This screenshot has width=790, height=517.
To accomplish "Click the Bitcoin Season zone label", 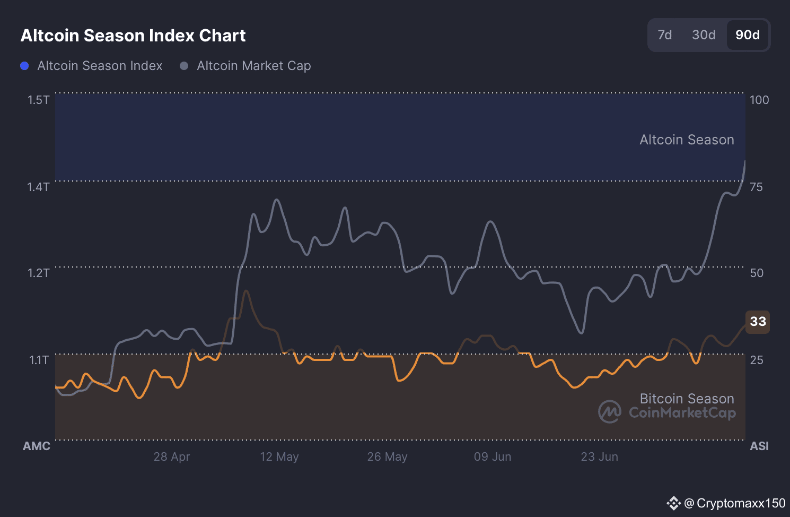I will tap(687, 399).
